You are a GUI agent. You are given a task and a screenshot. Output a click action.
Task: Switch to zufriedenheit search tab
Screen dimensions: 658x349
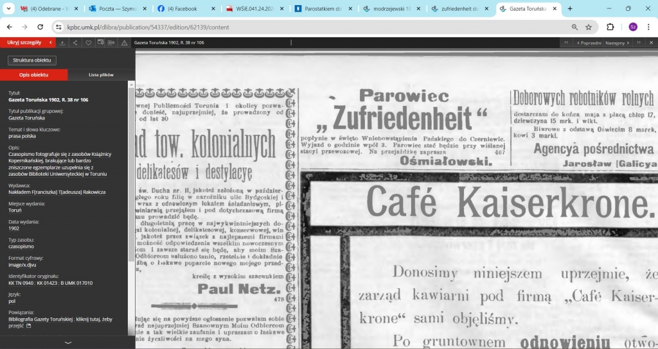460,8
